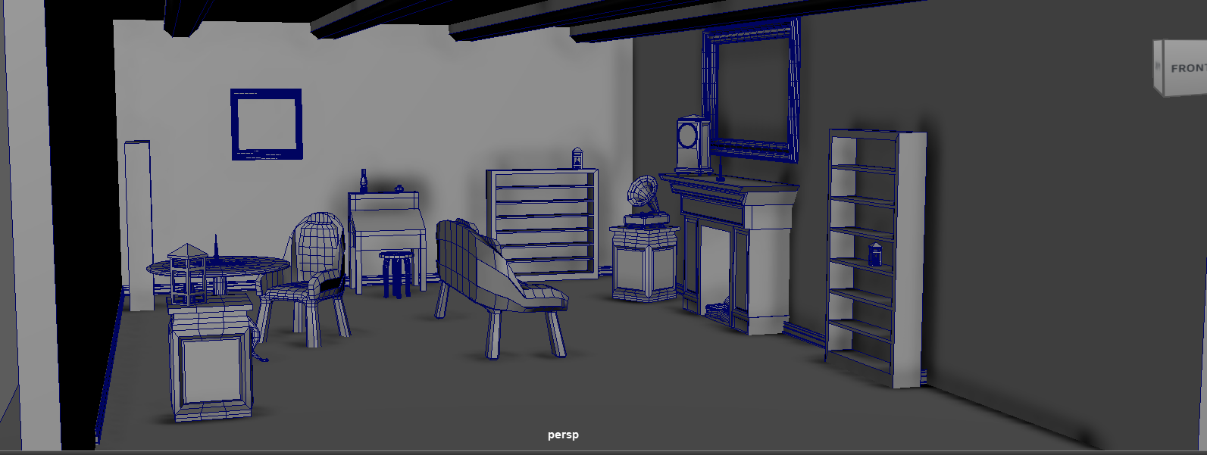Select the small lantern atop the low bookshelf

click(577, 158)
